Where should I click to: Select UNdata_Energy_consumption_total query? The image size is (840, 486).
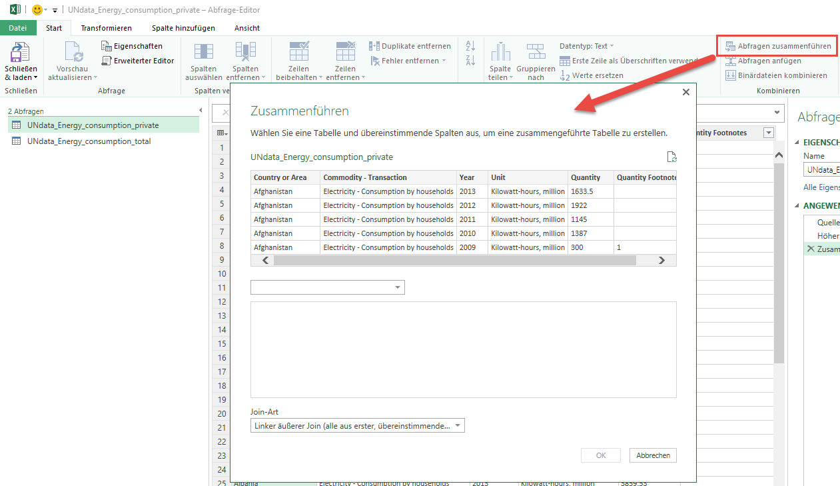coord(89,141)
